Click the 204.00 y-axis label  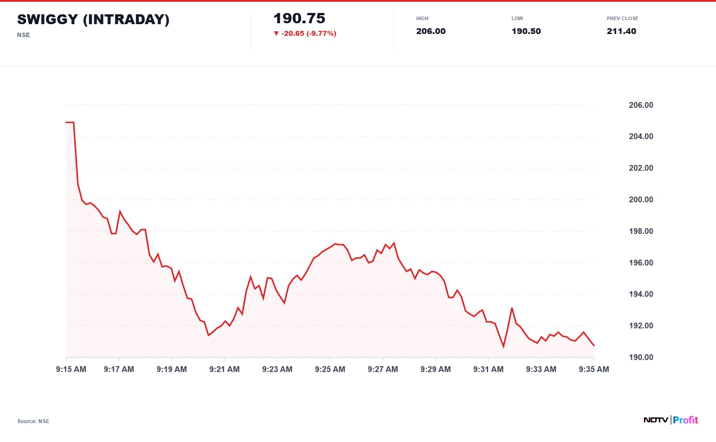(641, 136)
